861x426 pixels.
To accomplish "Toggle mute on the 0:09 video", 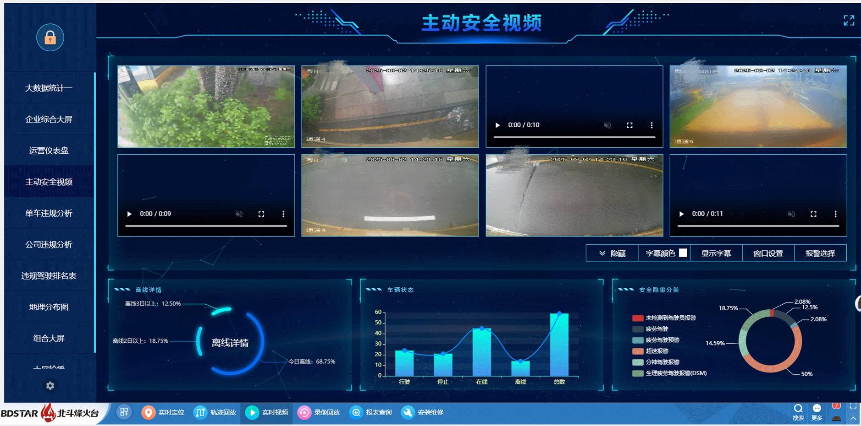I will click(239, 214).
